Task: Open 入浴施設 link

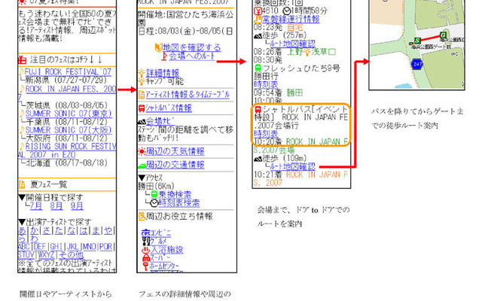Action: (x=167, y=250)
